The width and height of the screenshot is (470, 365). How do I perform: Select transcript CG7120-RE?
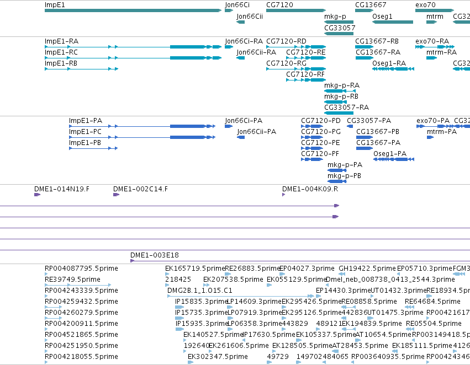[306, 58]
